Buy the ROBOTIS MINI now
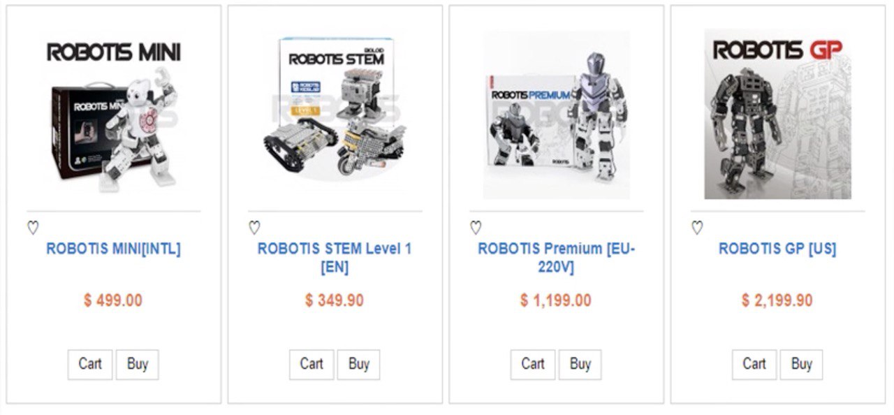Viewport: 894px width, 415px height. (x=138, y=364)
